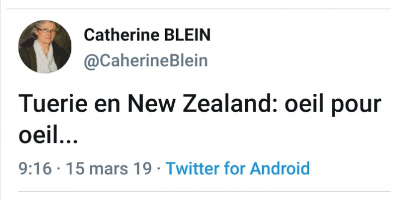
Task: Click the face with glasses in avatar
Action: 45,32
